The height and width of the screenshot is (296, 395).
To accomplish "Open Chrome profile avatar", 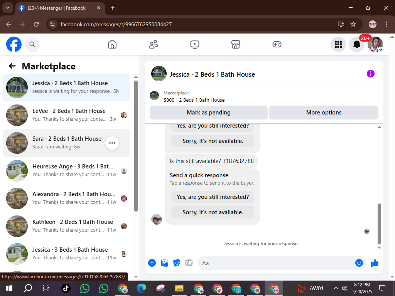I will [373, 24].
